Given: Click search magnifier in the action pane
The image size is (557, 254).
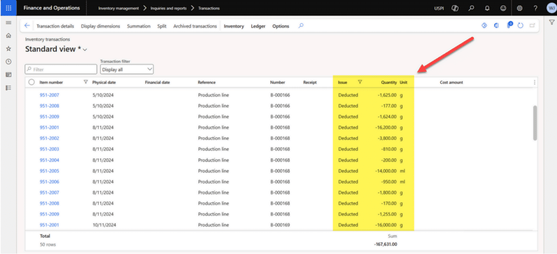Looking at the screenshot, I should [301, 26].
